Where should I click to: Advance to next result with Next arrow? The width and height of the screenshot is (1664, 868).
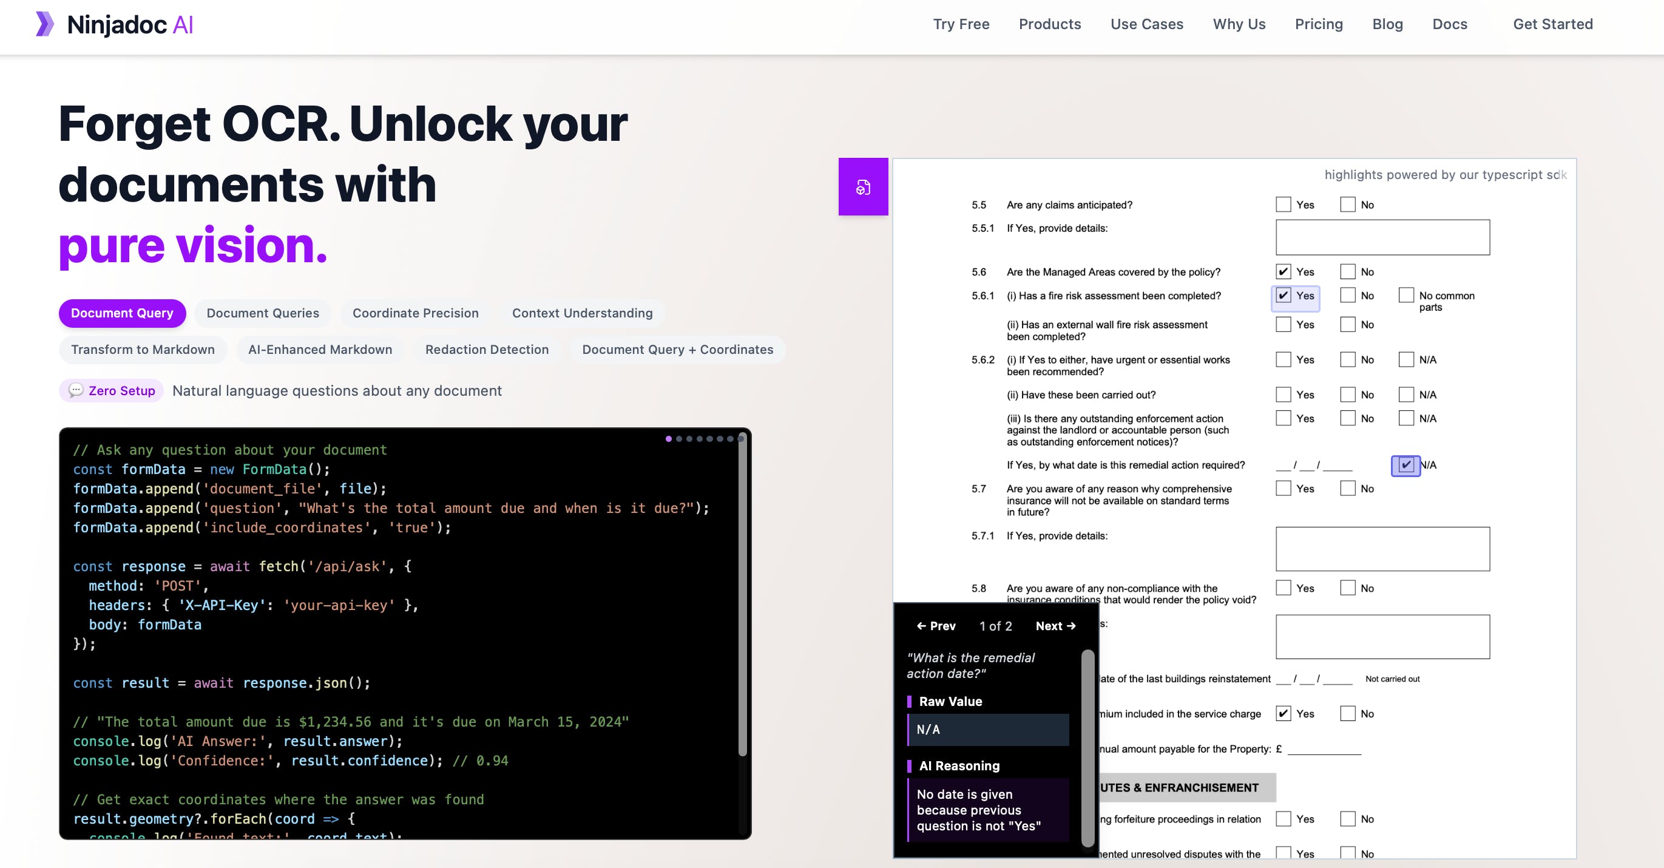coord(1055,626)
